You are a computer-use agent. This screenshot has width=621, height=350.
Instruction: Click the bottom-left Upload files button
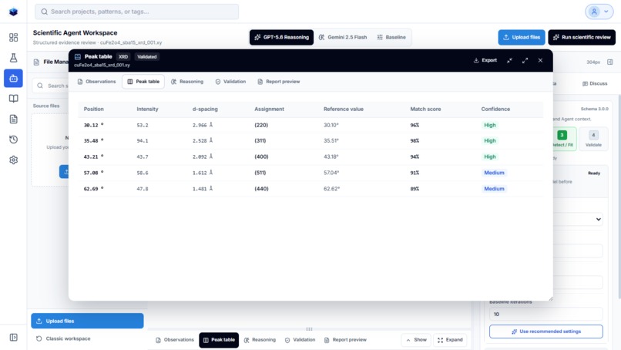(87, 321)
